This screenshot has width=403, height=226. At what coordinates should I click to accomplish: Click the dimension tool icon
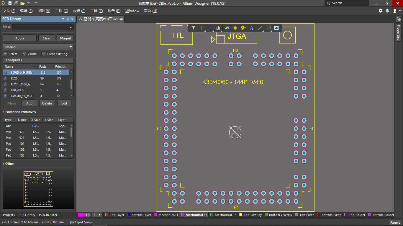tap(268, 28)
